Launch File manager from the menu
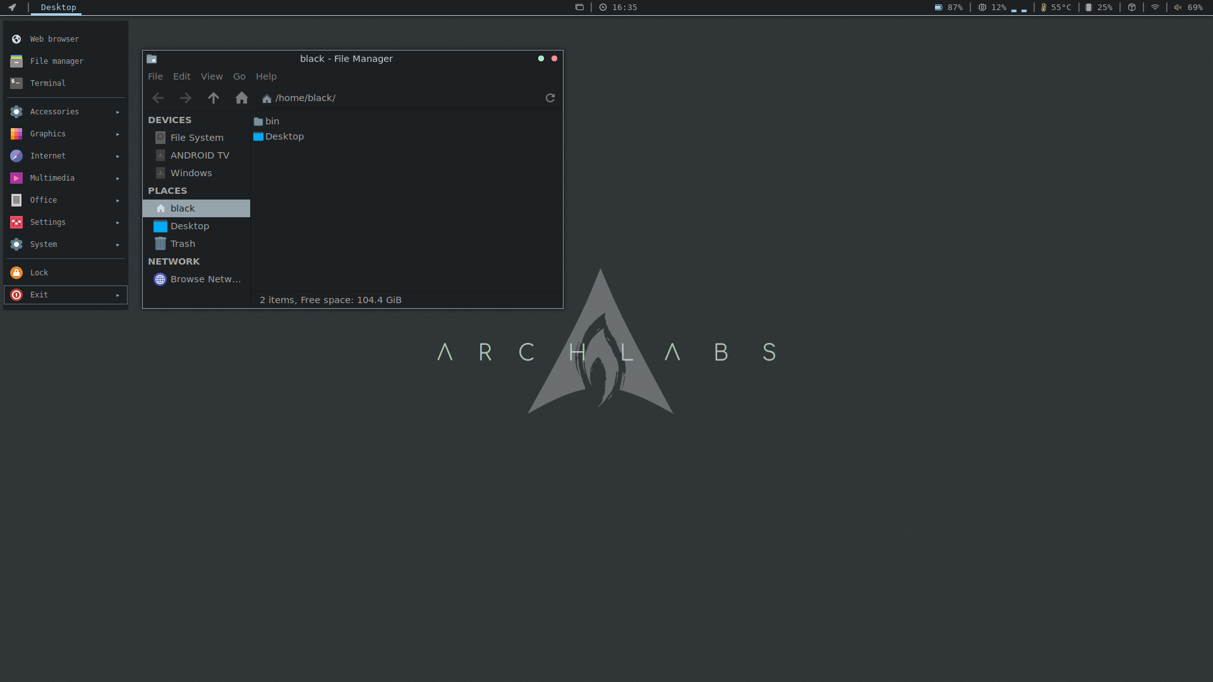This screenshot has height=682, width=1213. click(66, 61)
